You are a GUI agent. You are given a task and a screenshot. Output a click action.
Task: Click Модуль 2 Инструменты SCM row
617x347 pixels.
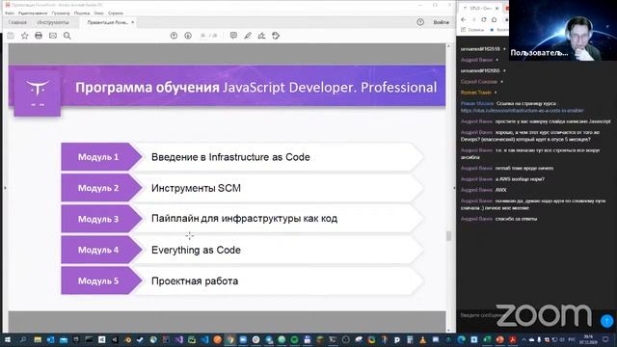tap(242, 188)
